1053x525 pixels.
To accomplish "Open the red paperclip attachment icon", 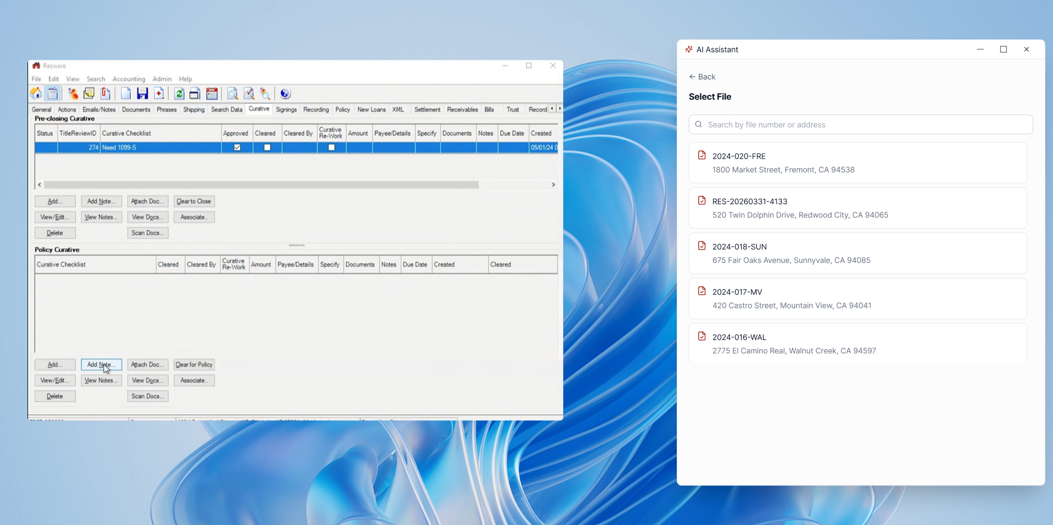I will click(x=105, y=93).
